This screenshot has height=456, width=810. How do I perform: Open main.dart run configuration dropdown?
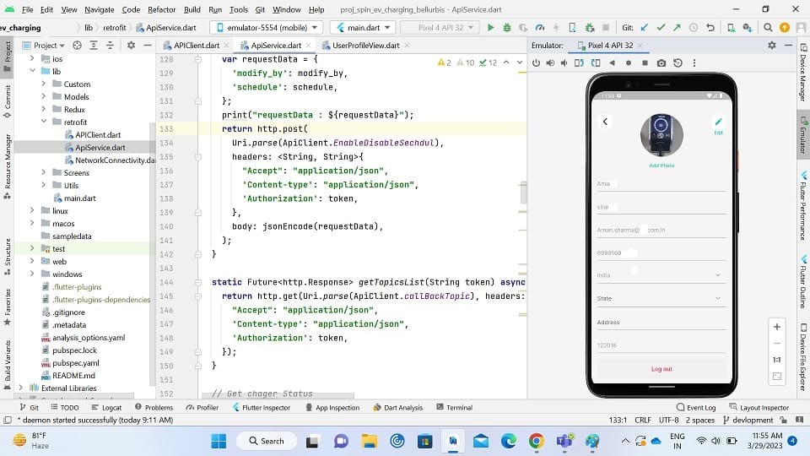(363, 27)
